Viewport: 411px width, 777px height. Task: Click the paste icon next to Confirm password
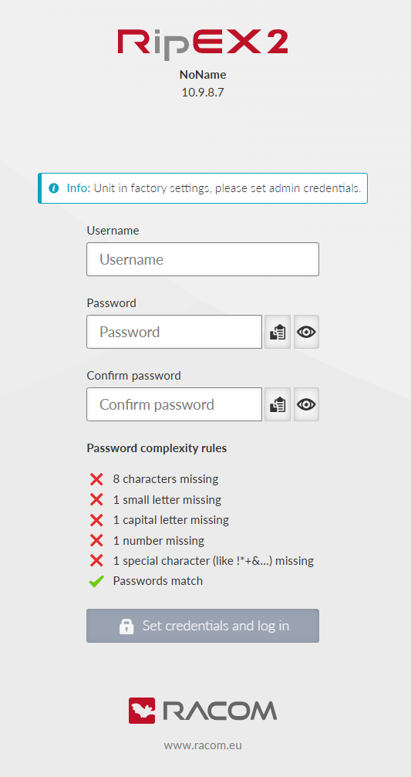pos(278,404)
